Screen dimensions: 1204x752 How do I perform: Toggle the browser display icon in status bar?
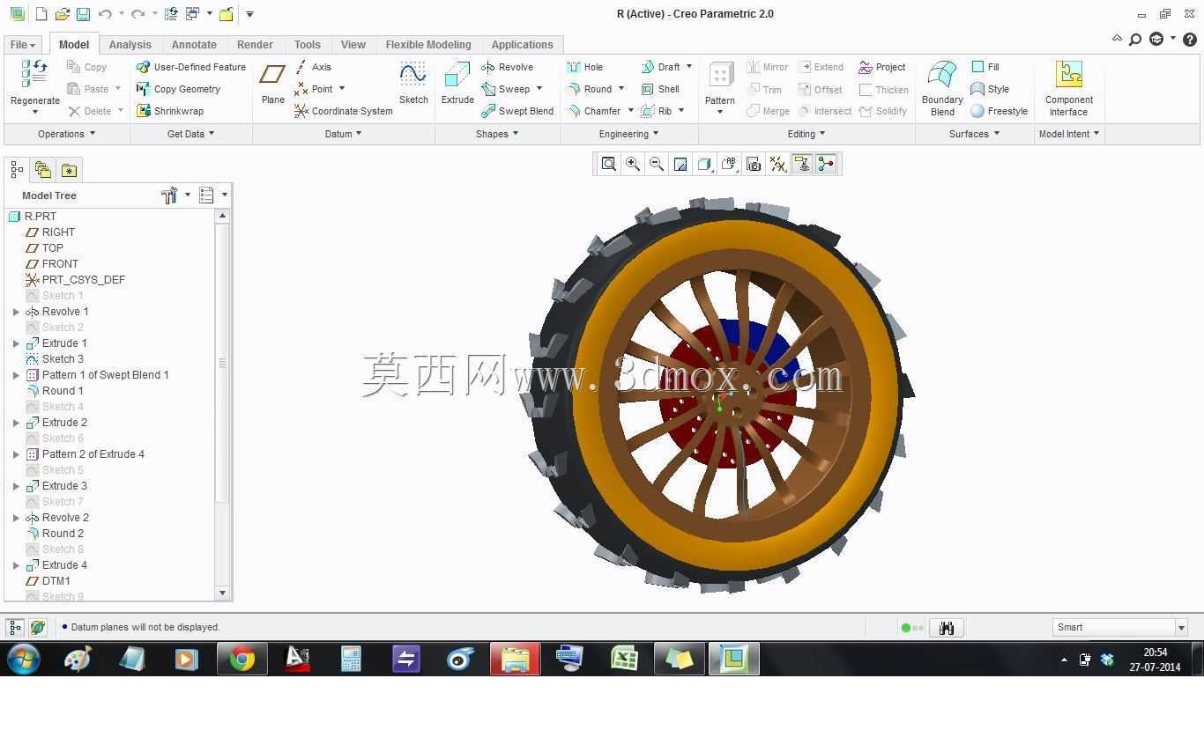click(x=37, y=628)
